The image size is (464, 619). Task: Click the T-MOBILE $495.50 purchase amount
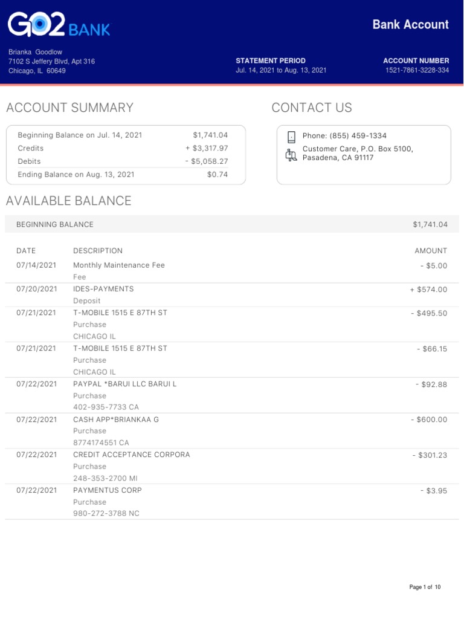pyautogui.click(x=430, y=313)
